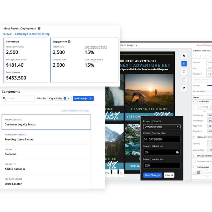212x212 pixels.
Task: Click the magnifier icon in Components search
Action: click(x=4, y=98)
